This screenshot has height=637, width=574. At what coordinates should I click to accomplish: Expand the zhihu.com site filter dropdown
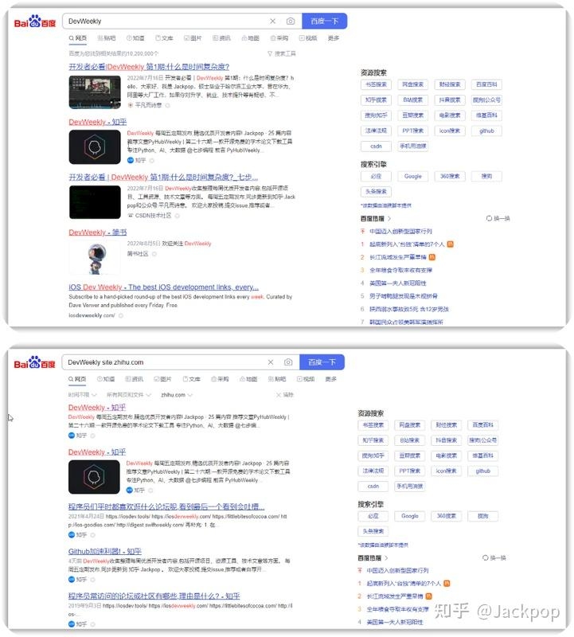point(177,395)
